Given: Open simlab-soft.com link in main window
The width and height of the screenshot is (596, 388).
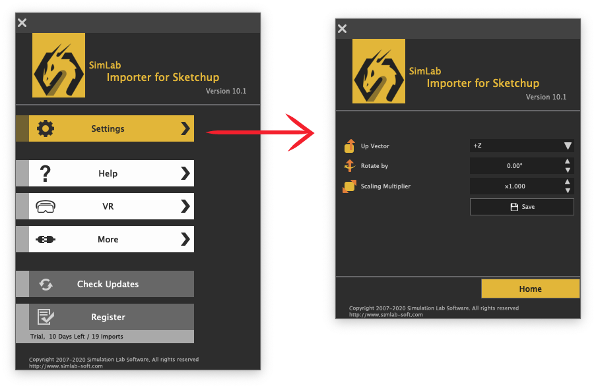Looking at the screenshot, I should pos(66,366).
